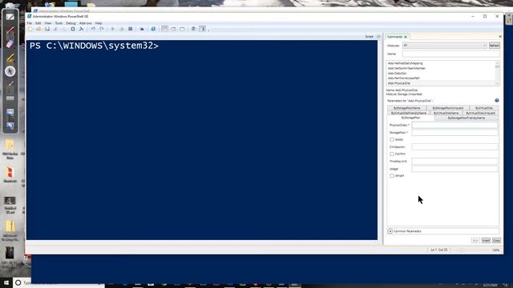This screenshot has height=288, width=513.
Task: Select Add-NetNatStaticMapping in command list
Action: [x=406, y=63]
